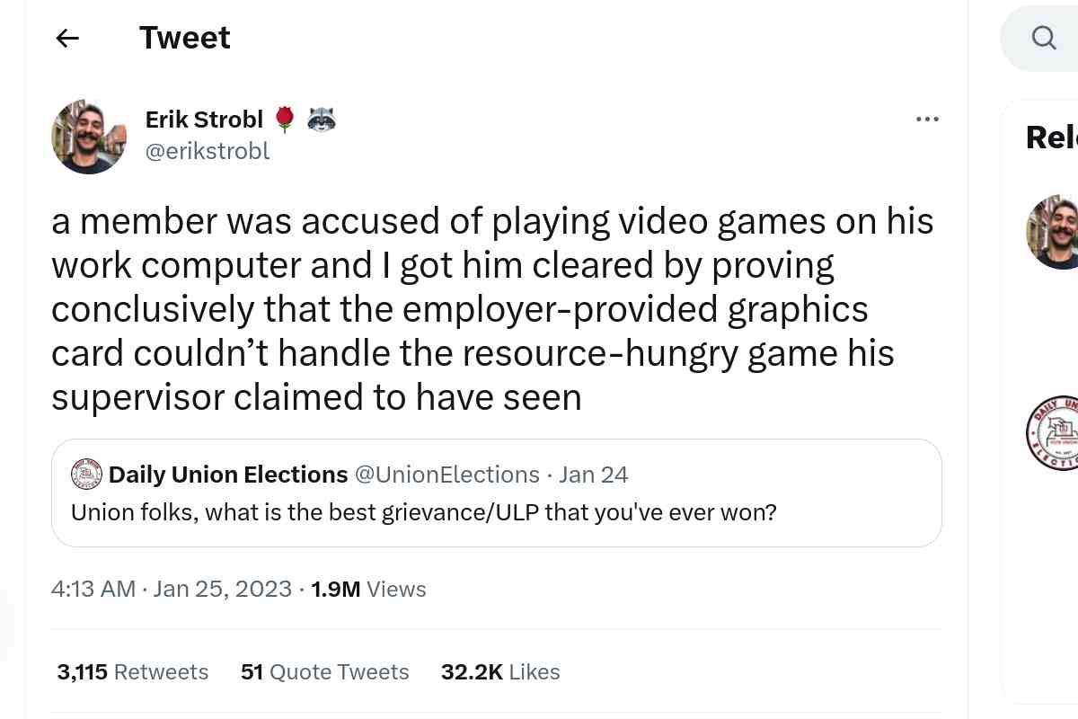Click the Daily Union Elections avatar icon

(x=86, y=475)
